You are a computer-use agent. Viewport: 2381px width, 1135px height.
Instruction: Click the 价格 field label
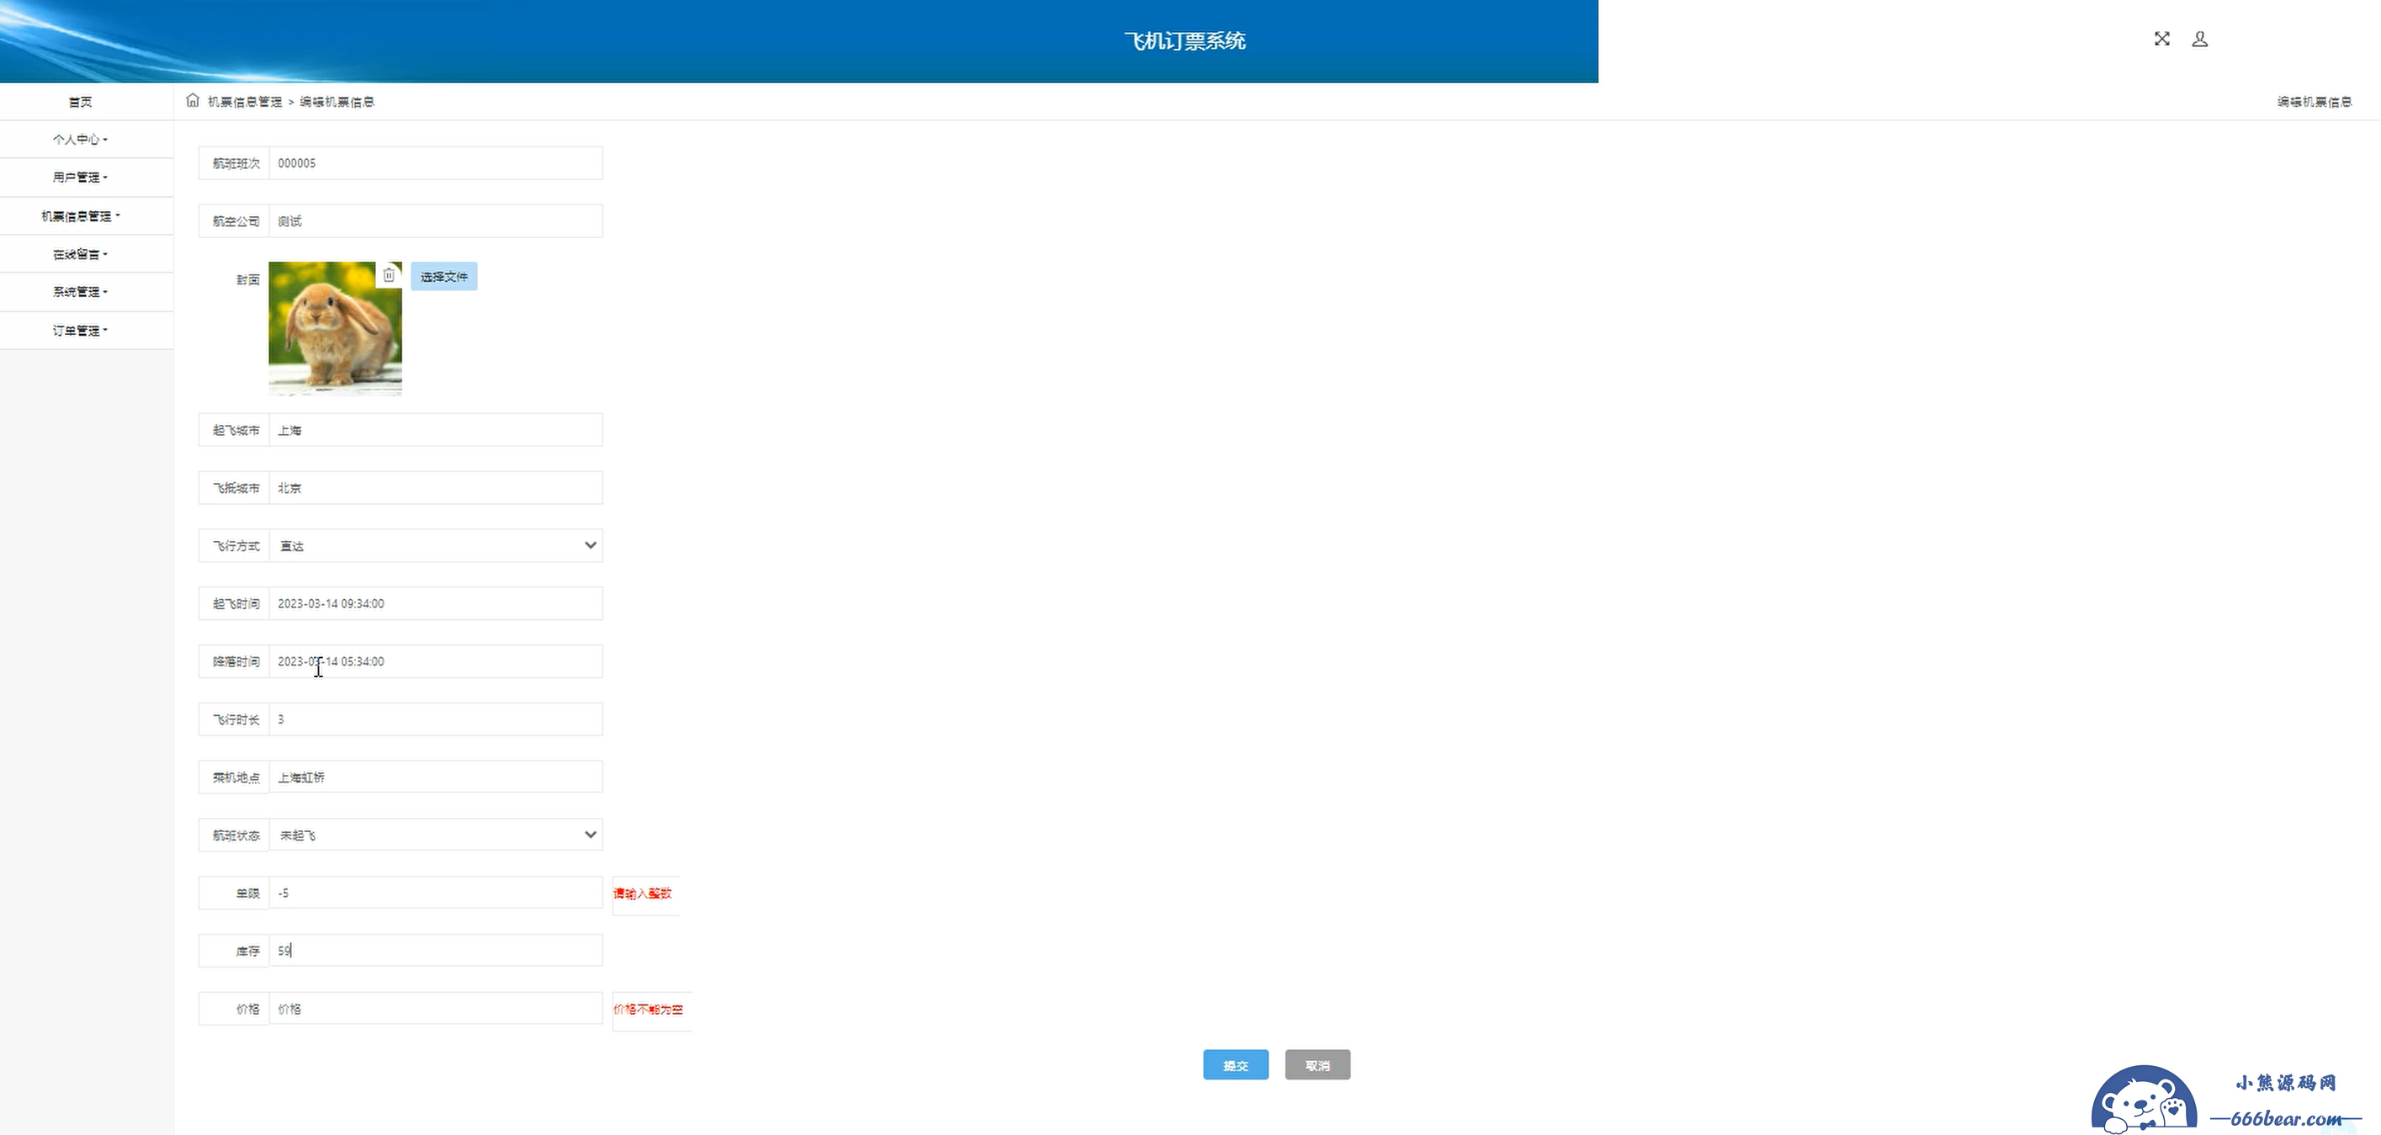pos(247,1010)
